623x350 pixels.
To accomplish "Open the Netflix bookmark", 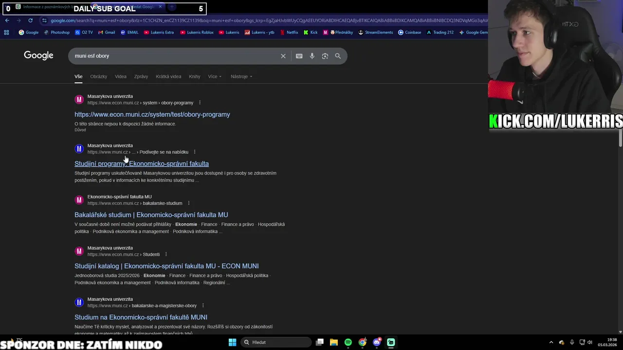I will click(x=289, y=33).
